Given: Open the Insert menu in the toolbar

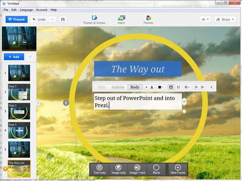Looking at the screenshot, I should (x=121, y=20).
